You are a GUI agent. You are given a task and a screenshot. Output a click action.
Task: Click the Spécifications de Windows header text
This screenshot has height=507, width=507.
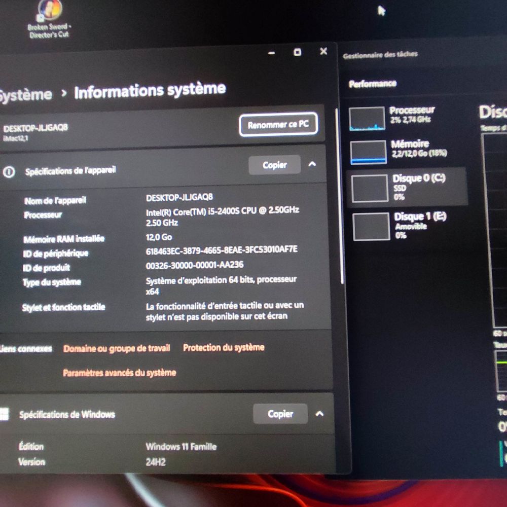(x=67, y=415)
